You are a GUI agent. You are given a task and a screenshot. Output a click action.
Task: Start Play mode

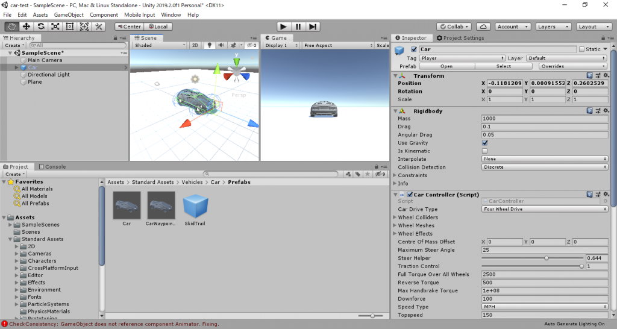tap(283, 27)
